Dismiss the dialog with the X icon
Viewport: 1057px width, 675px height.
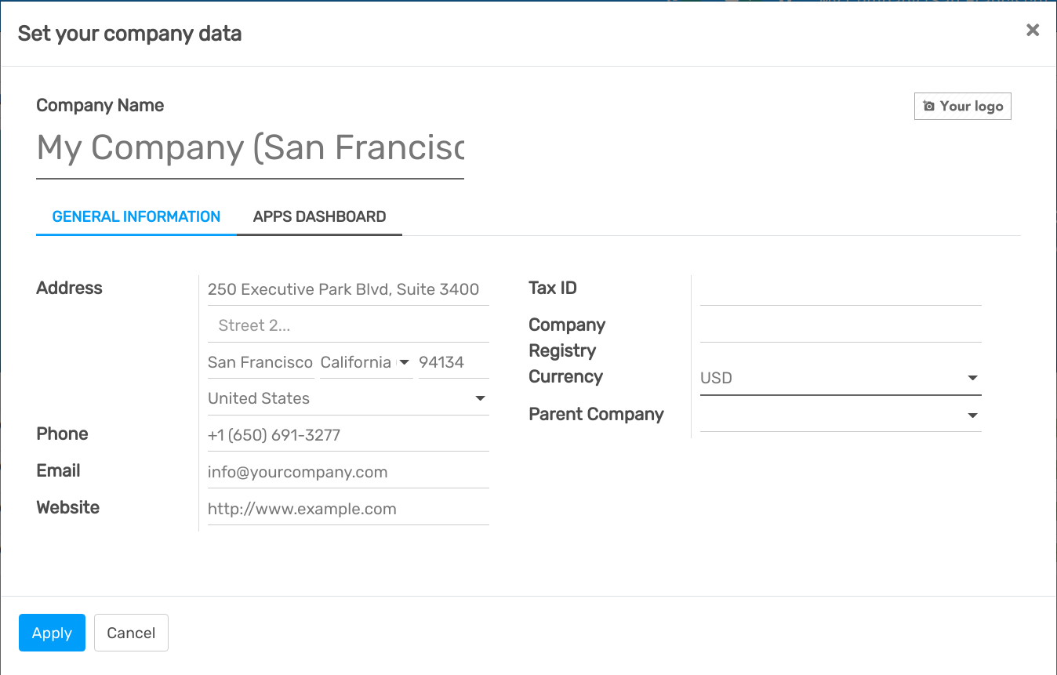click(1033, 30)
